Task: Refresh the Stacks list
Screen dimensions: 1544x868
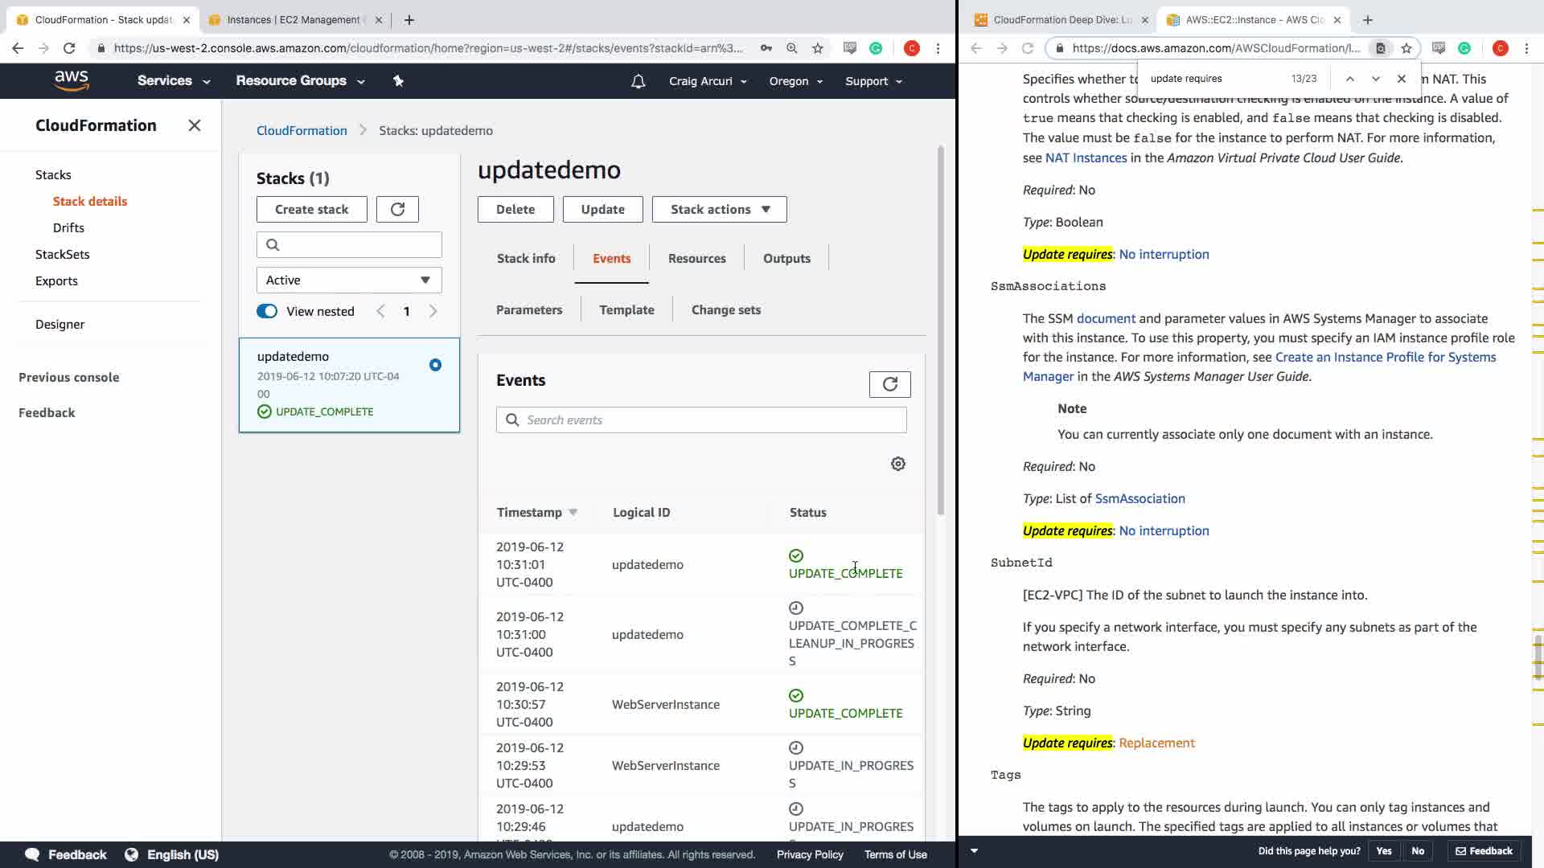Action: tap(397, 209)
